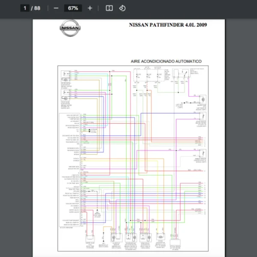Click the NISSAN PATHFINDER 4.0L 2009 heading
The image size is (257, 257).
167,25
